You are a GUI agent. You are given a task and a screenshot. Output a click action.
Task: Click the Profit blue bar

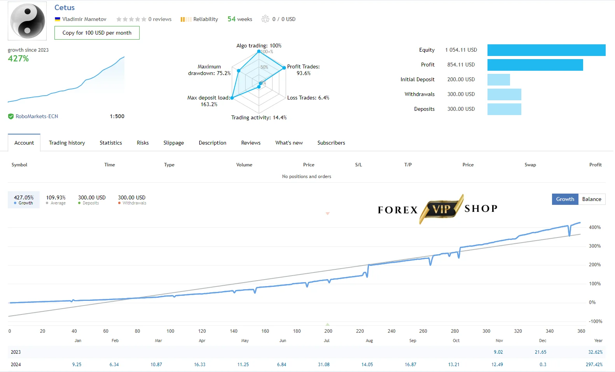coord(535,65)
